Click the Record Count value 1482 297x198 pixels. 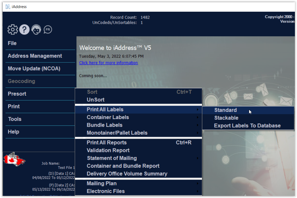tap(145, 17)
